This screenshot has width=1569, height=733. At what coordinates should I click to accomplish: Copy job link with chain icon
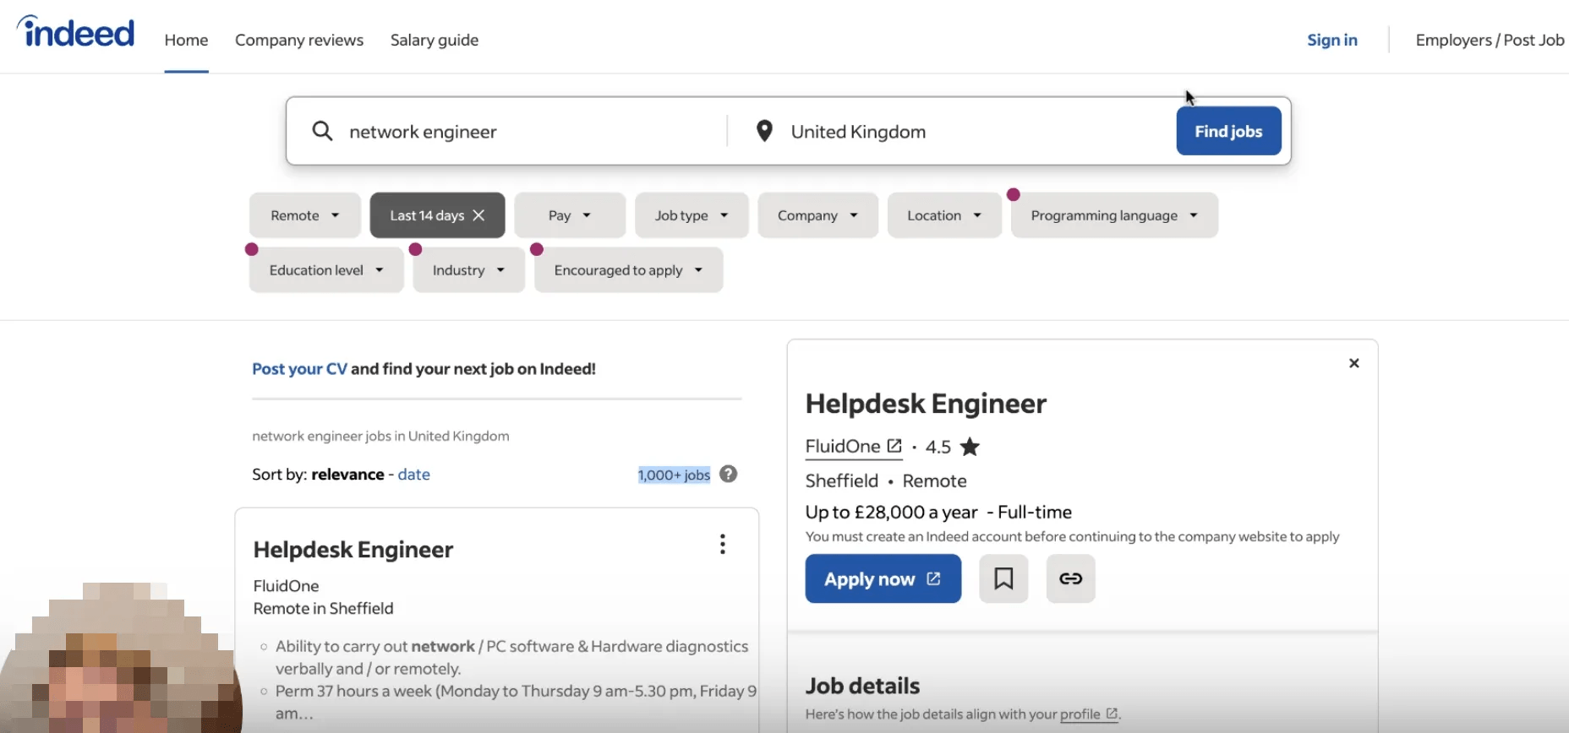pyautogui.click(x=1070, y=578)
